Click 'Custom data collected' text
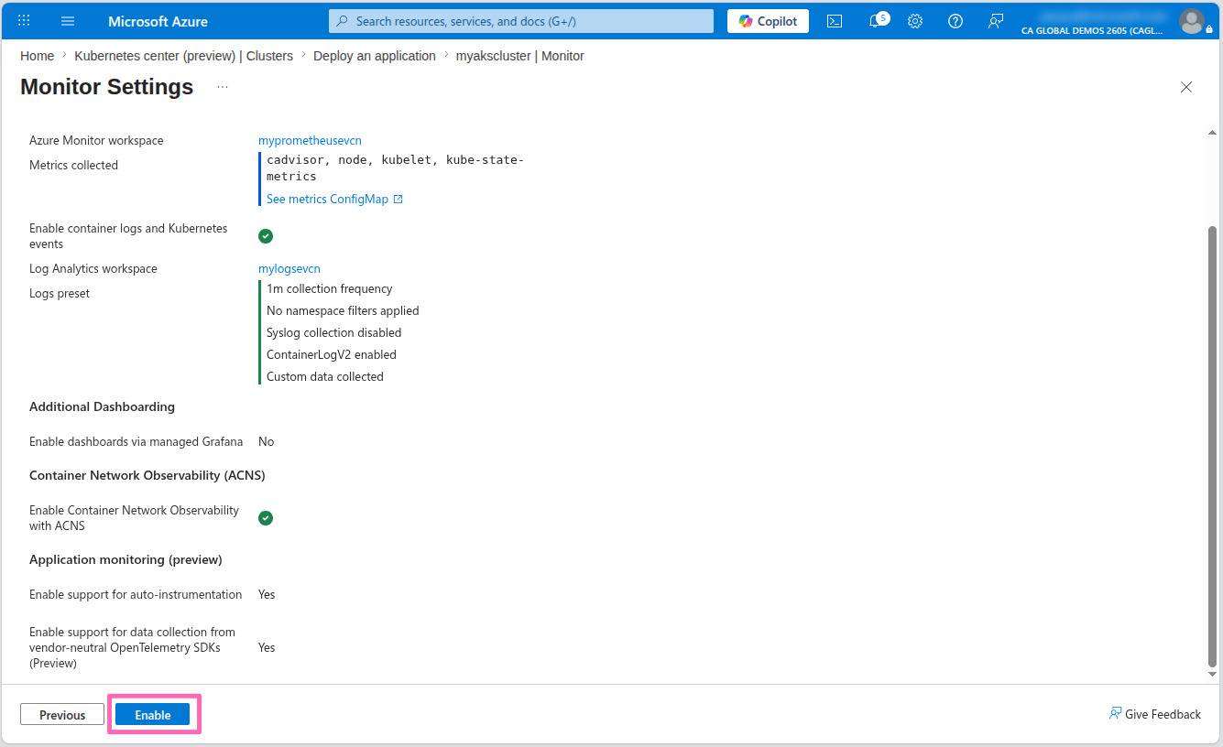This screenshot has height=747, width=1223. pyautogui.click(x=325, y=377)
